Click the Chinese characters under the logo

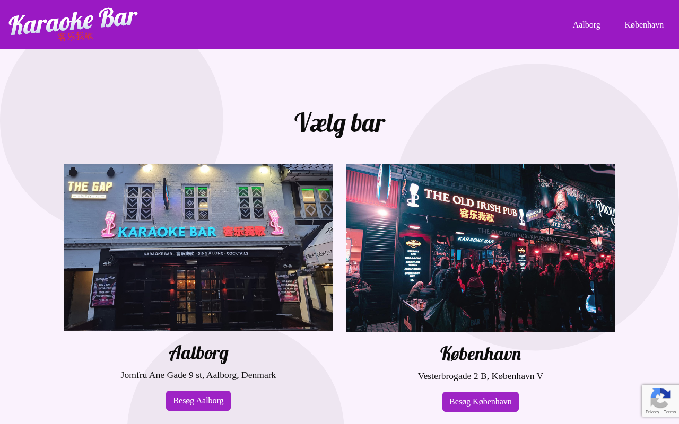tap(75, 36)
